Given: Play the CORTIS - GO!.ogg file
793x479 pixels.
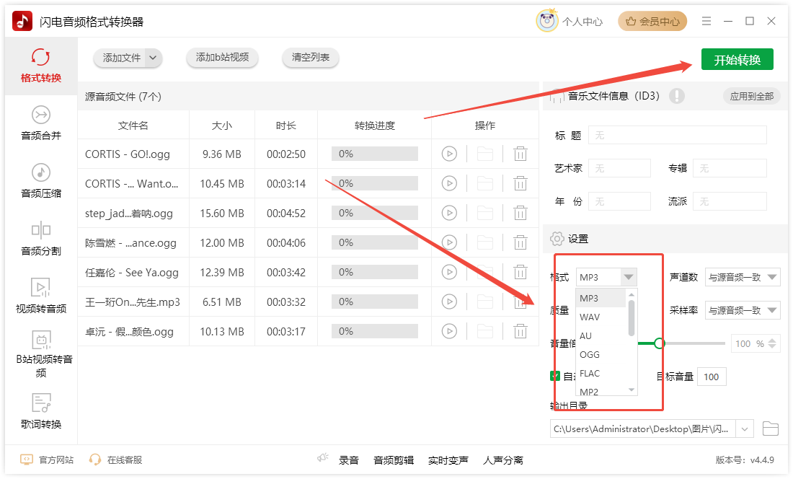Looking at the screenshot, I should click(449, 154).
